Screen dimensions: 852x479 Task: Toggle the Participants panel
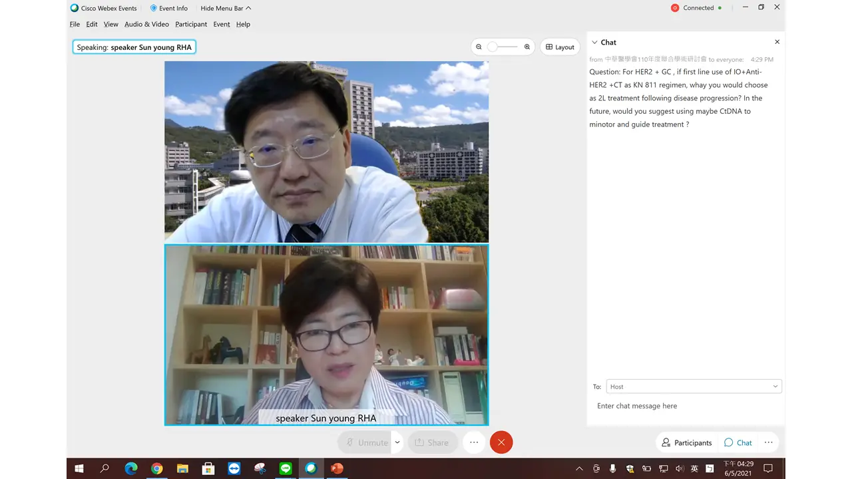[x=686, y=442]
